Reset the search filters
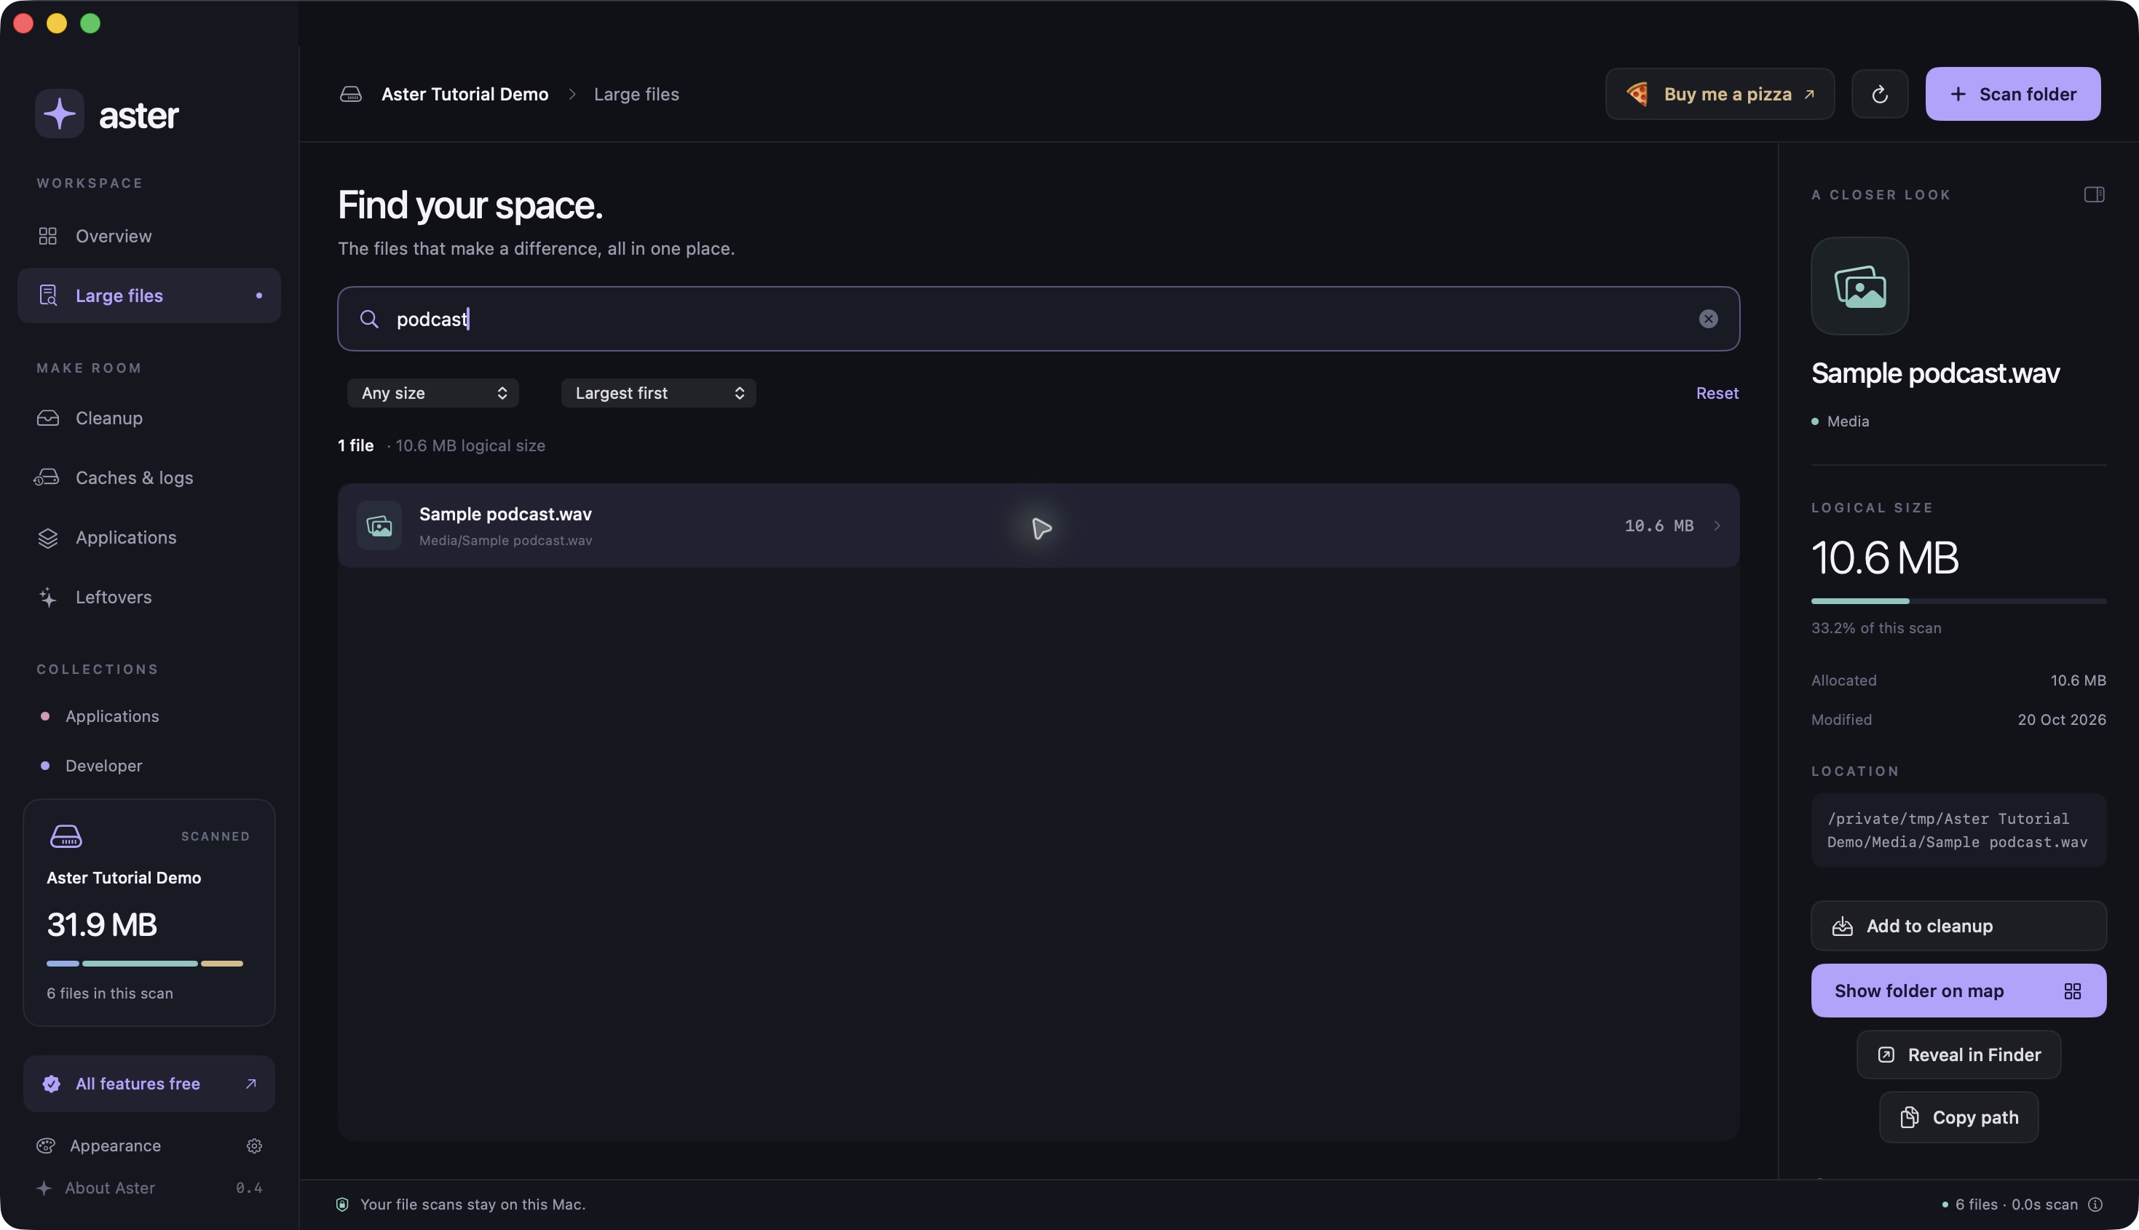 pyautogui.click(x=1717, y=393)
